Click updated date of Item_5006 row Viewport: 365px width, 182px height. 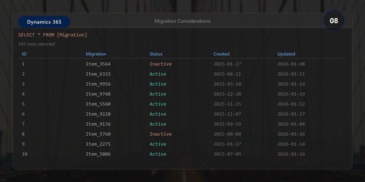tap(291, 154)
